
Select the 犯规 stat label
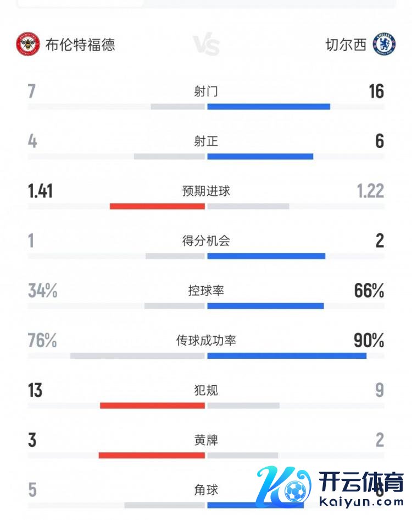206,390
